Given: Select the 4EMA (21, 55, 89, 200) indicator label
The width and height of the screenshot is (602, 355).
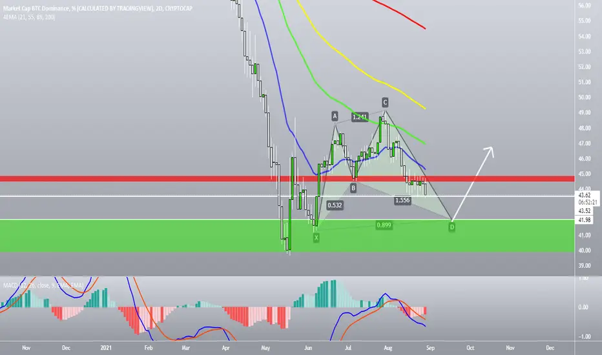Looking at the screenshot, I should click(29, 17).
